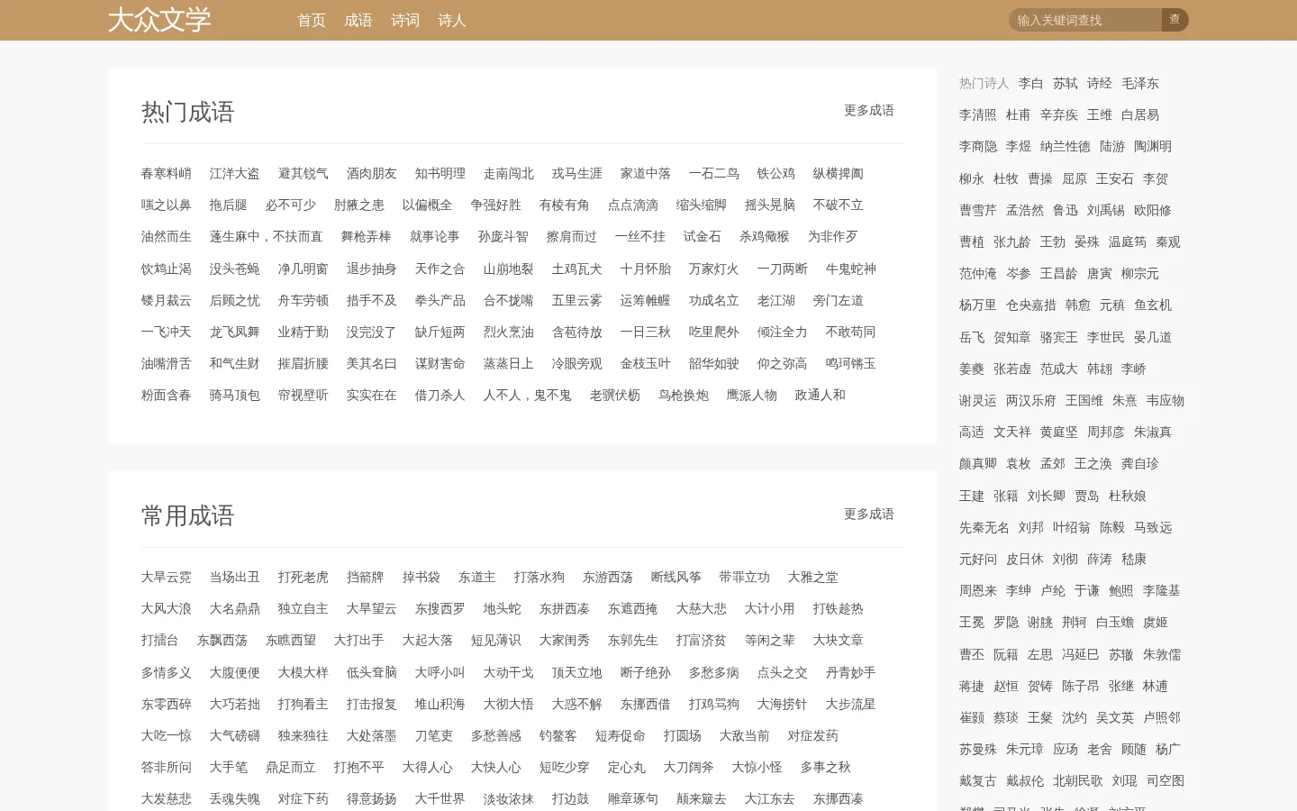Select the idiom 独立自主
Screen dimensions: 1297x811
tap(304, 608)
